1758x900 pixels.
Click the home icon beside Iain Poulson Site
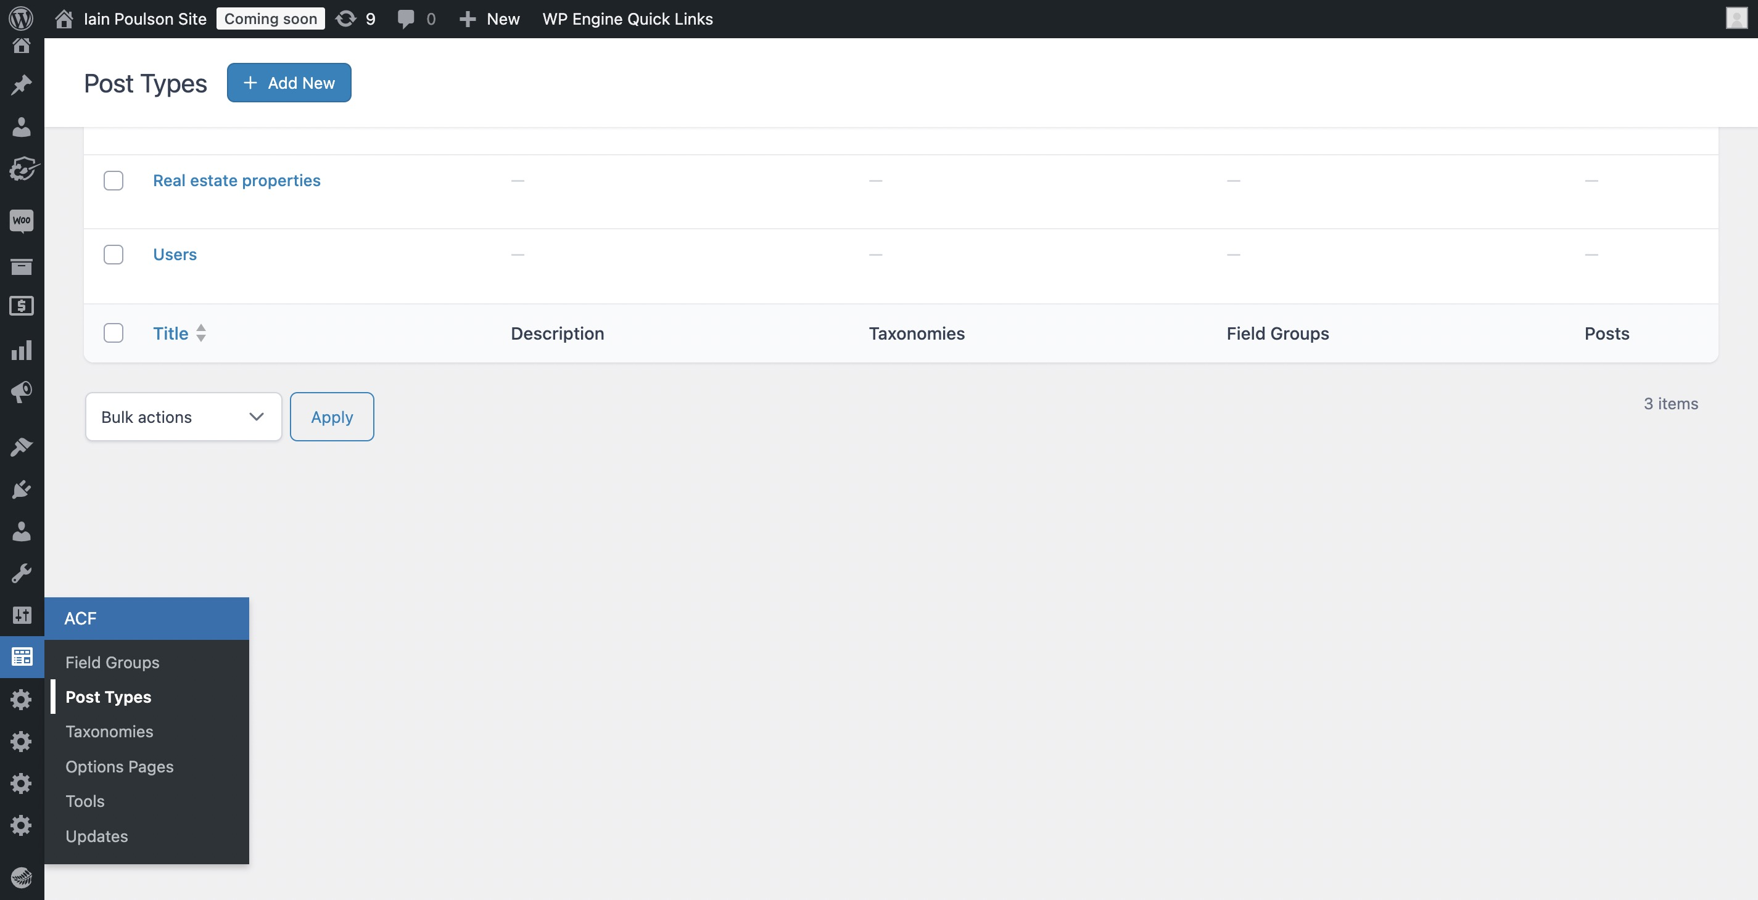click(64, 19)
